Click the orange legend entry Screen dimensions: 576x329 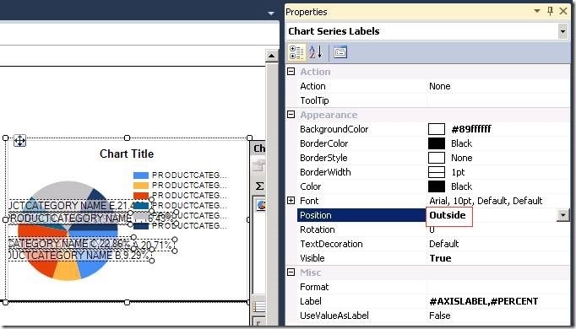[181, 186]
